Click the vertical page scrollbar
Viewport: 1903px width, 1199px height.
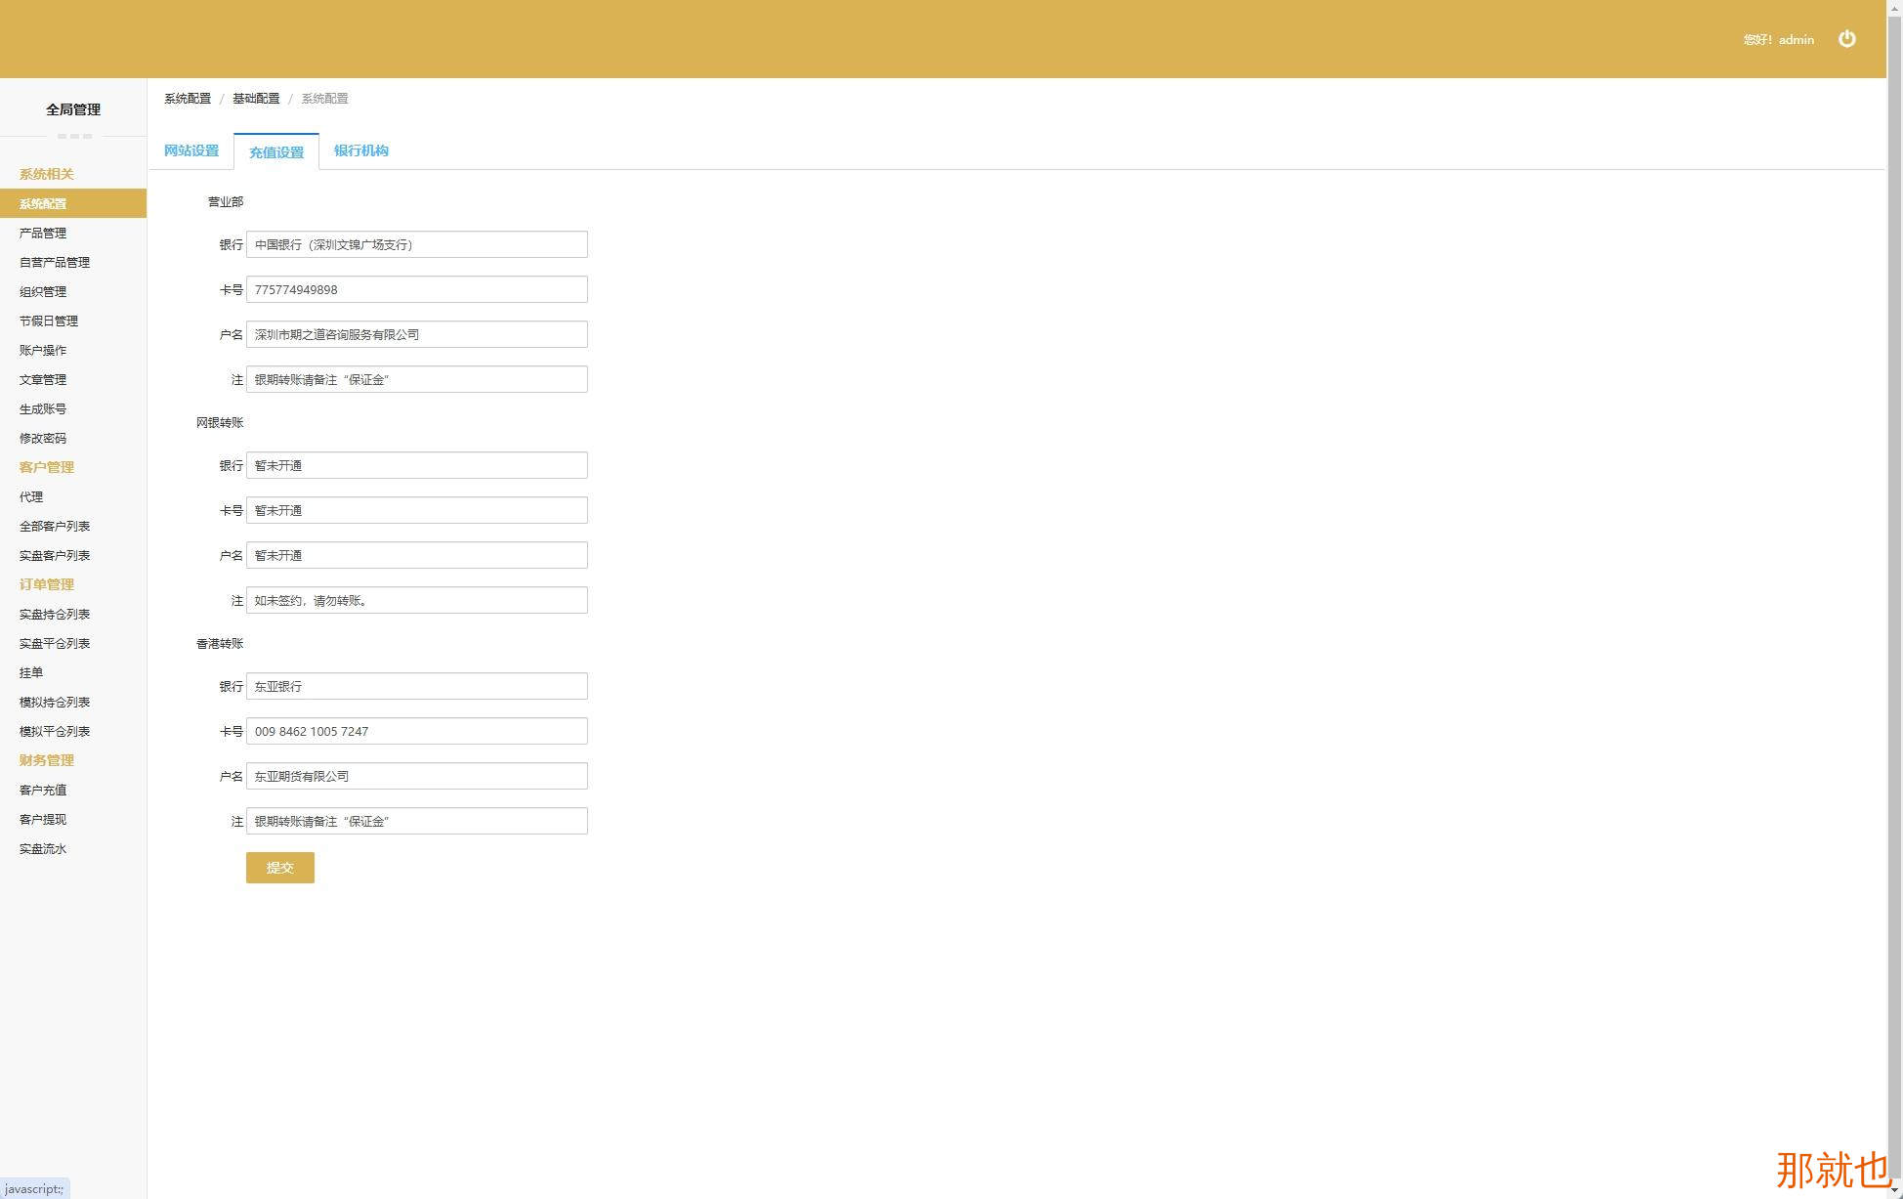click(x=1894, y=586)
